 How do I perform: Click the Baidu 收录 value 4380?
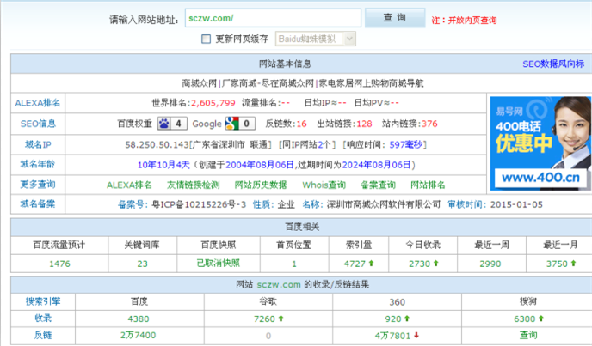pos(139,319)
